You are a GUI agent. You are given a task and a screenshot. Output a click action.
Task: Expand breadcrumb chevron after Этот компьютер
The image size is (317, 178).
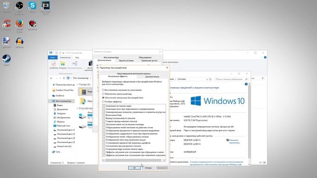coord(90,78)
